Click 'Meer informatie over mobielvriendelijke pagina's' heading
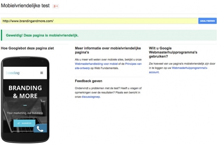217x145 pixels. (x=108, y=50)
